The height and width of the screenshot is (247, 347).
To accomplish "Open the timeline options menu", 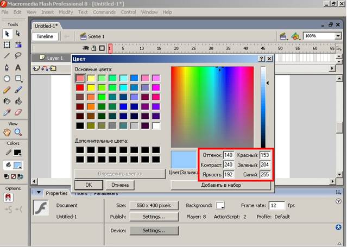I will tap(339, 48).
